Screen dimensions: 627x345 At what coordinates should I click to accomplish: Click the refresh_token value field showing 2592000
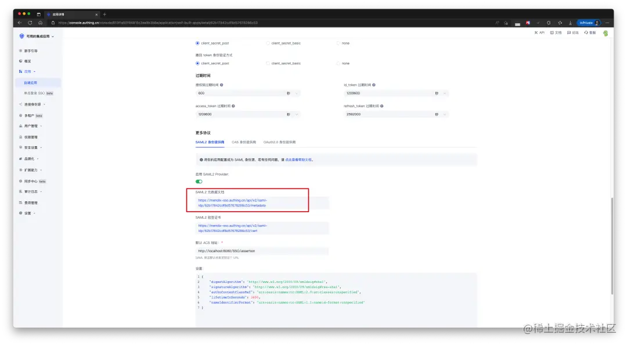point(388,114)
